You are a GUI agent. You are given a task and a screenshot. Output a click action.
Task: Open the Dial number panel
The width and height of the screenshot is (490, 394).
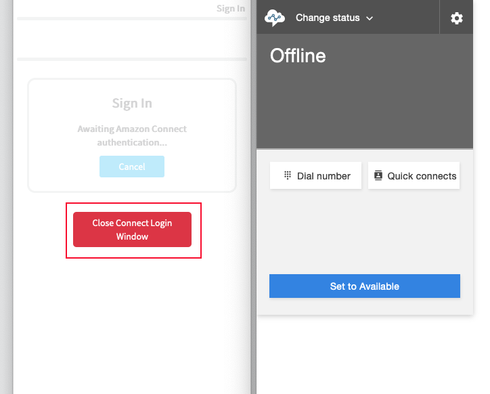click(x=315, y=175)
